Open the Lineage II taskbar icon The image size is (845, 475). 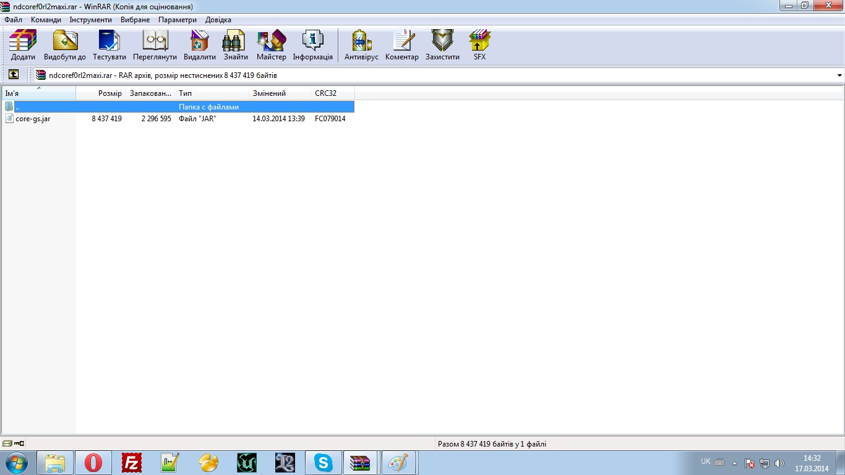pos(285,463)
